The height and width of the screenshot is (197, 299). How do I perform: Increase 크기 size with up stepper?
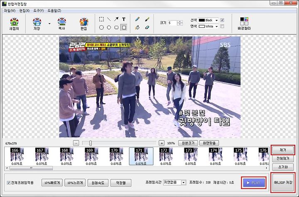(x=180, y=22)
